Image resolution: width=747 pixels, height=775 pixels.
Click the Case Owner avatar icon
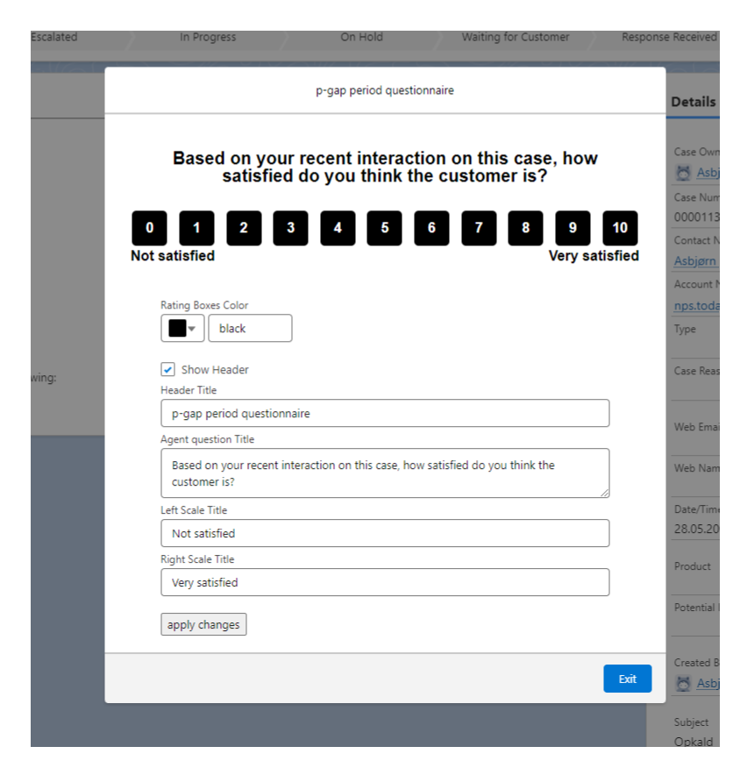pos(683,173)
